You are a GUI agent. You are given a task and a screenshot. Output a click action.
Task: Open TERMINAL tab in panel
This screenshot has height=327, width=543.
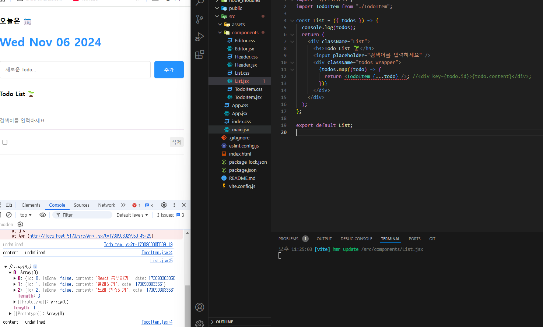tap(390, 239)
